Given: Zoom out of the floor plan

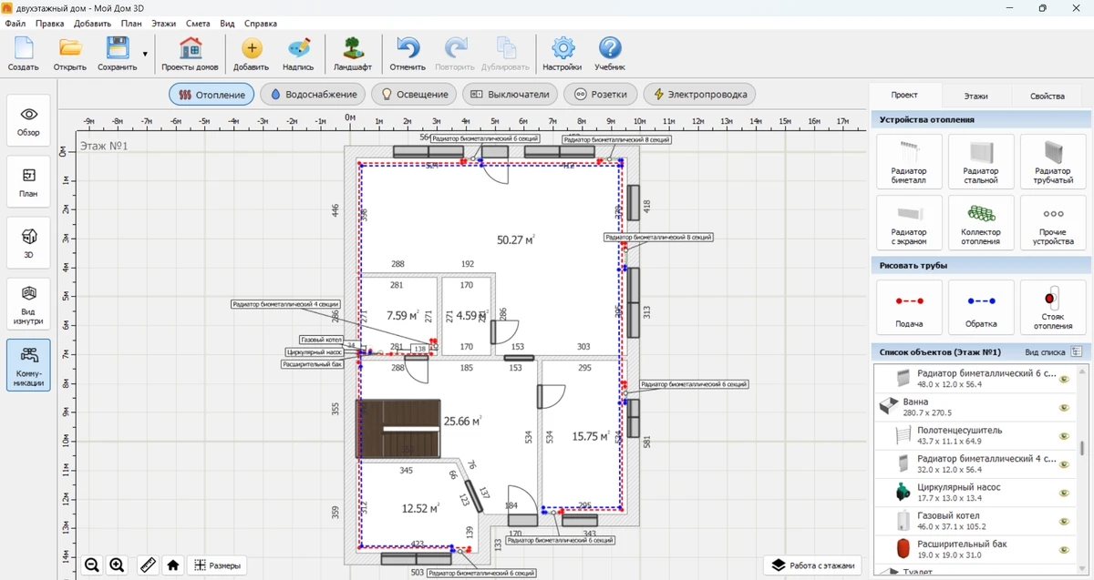Looking at the screenshot, I should click(x=92, y=565).
